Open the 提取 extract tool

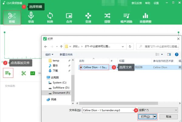coord(107,18)
